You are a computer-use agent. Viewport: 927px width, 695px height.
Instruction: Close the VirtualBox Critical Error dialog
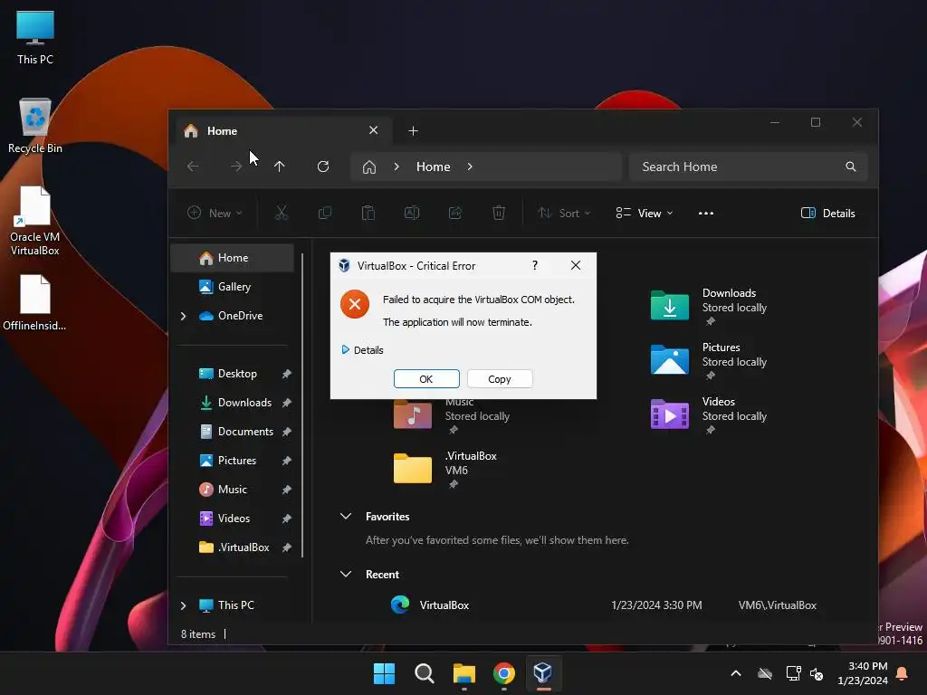[x=575, y=265]
